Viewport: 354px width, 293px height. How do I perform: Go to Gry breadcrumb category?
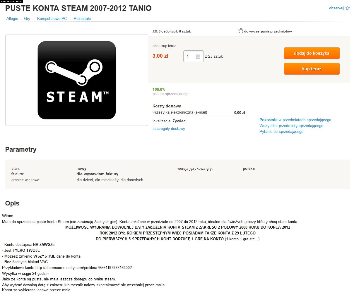(x=27, y=18)
